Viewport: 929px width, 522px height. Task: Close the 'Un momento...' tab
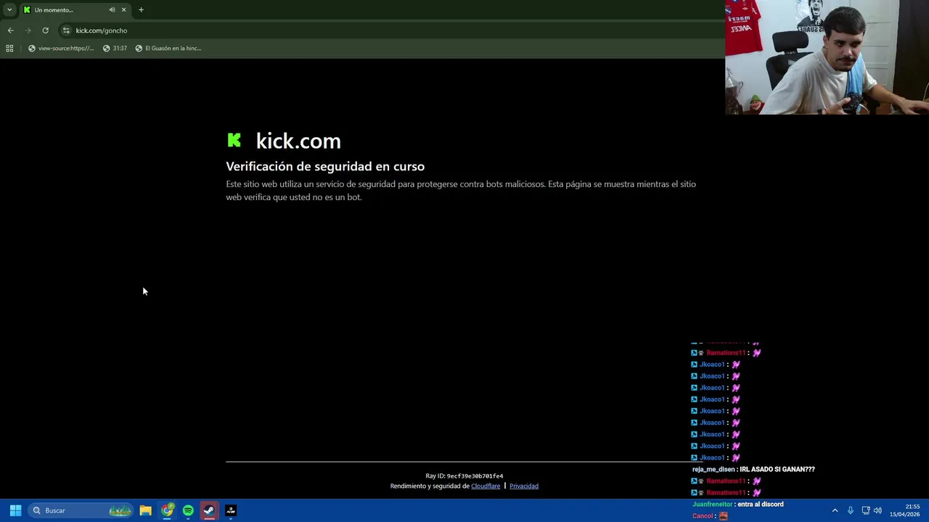coord(123,9)
